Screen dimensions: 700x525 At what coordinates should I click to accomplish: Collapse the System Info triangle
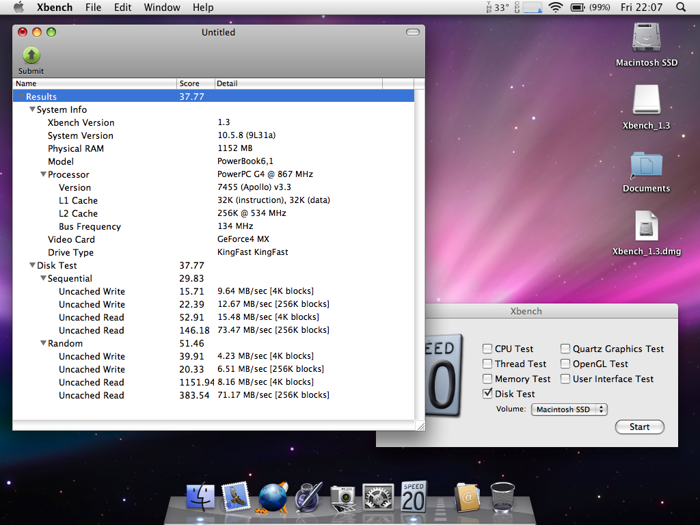coord(32,109)
